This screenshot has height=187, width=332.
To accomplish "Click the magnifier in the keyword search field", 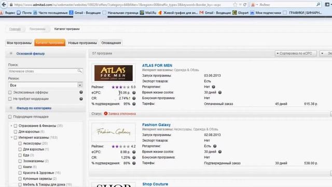I will 79,71.
